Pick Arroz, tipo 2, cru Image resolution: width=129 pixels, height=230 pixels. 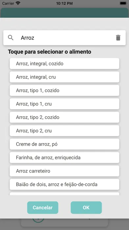64,131
